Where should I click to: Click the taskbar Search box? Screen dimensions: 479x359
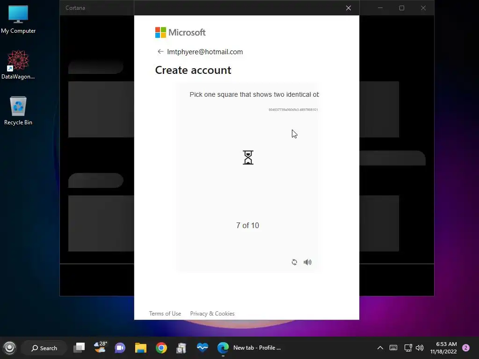pos(44,348)
